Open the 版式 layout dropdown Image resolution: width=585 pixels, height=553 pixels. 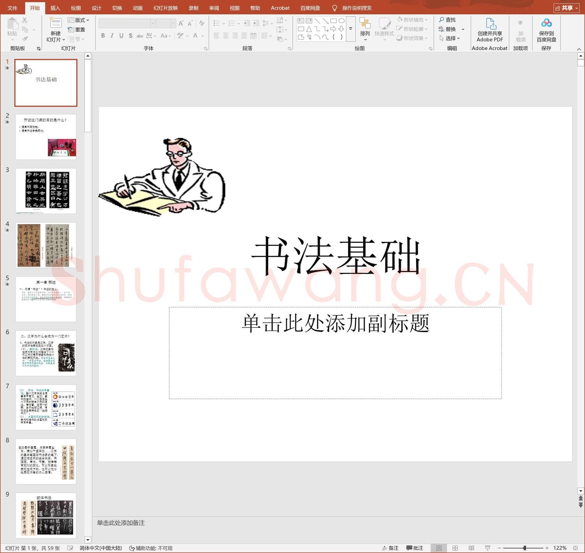(x=78, y=20)
